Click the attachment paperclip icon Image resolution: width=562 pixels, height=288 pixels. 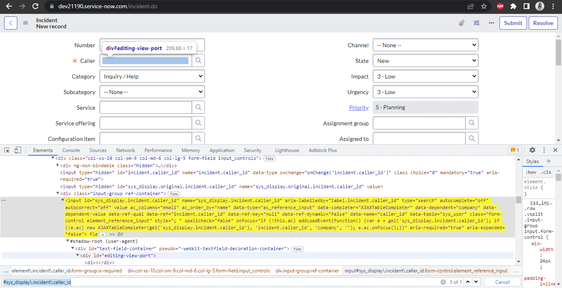pos(462,23)
